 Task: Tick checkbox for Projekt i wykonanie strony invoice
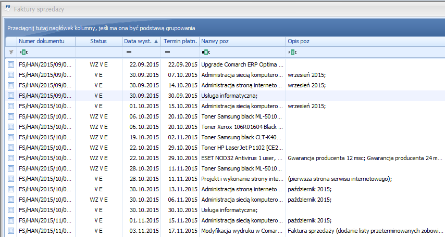coord(11,179)
